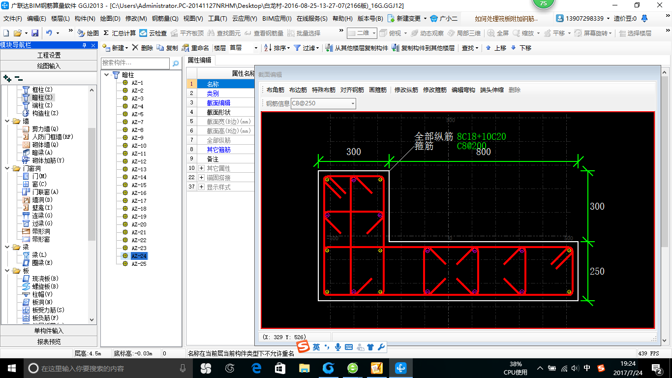Image resolution: width=672 pixels, height=378 pixels.
Task: Click the 新建 new component button
Action: (x=115, y=48)
